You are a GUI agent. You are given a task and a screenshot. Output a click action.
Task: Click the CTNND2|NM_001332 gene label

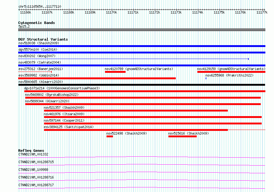pyautogui.click(x=33, y=154)
